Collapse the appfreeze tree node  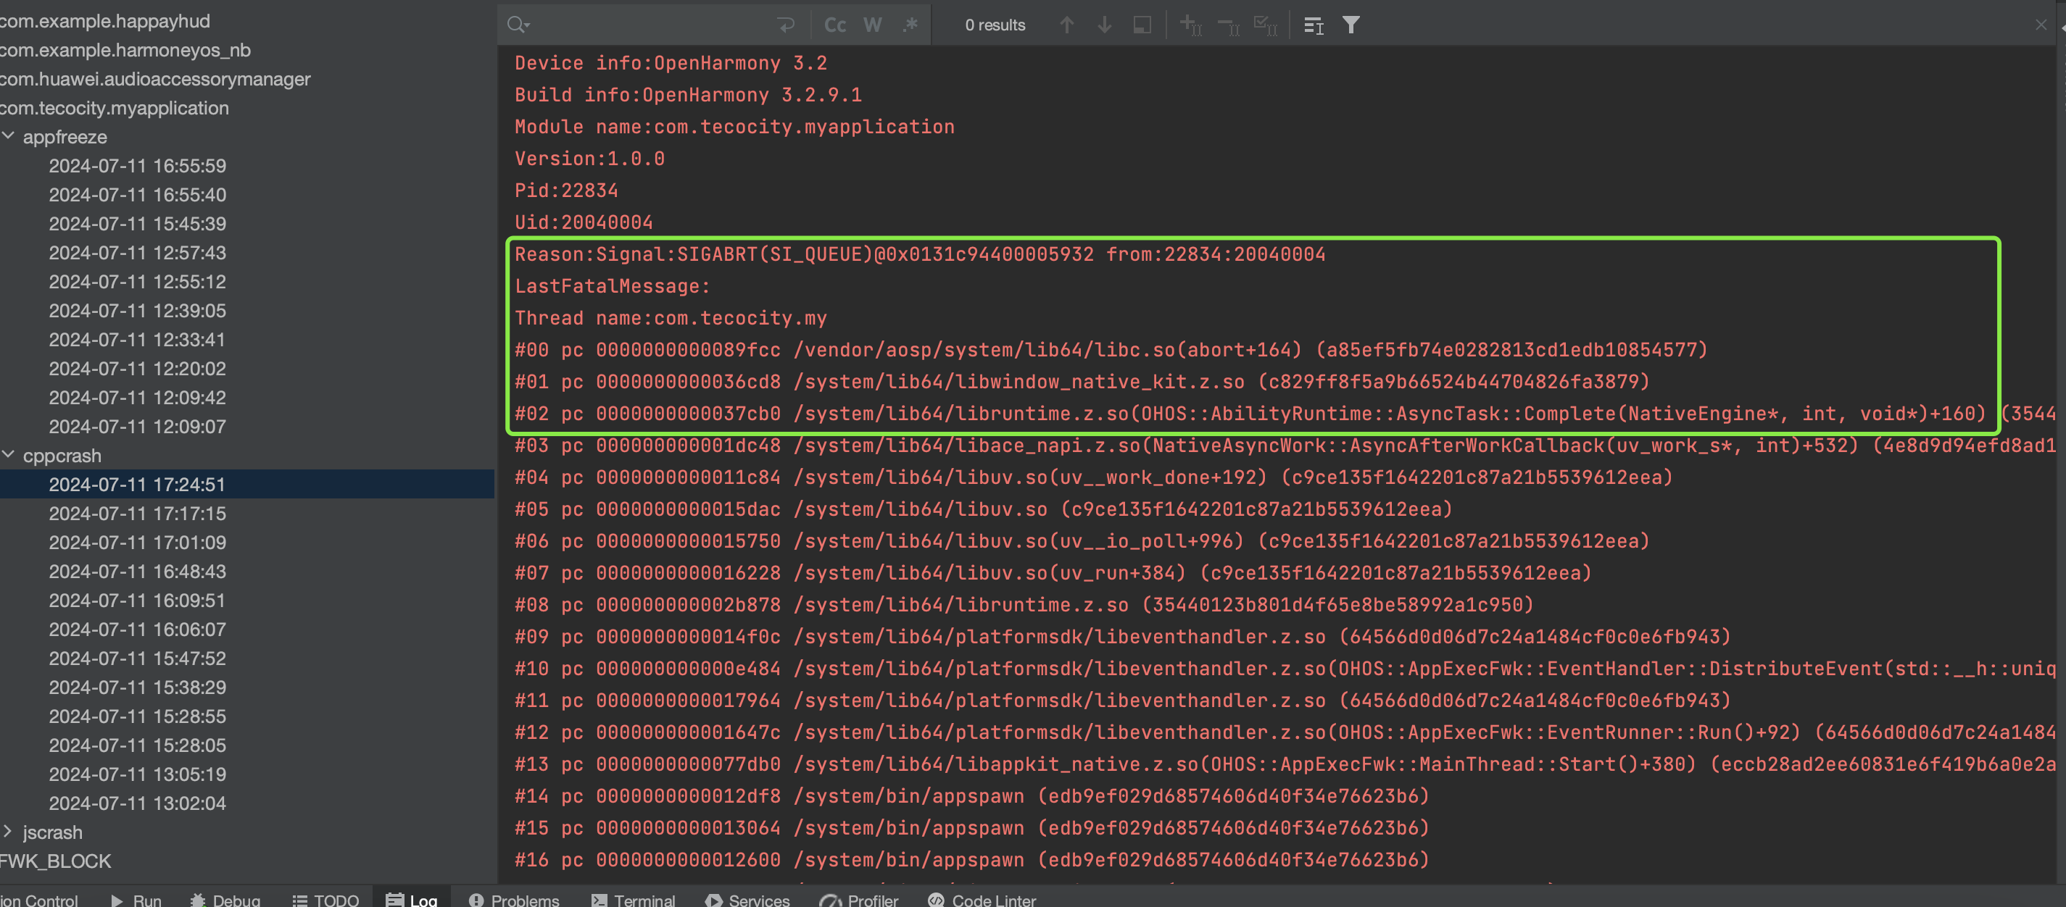point(8,136)
